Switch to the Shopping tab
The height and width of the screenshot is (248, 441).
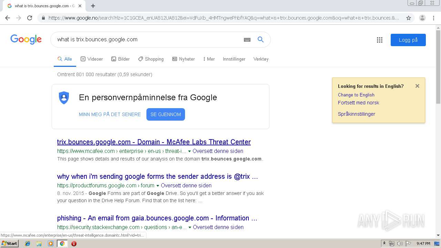pos(151,59)
